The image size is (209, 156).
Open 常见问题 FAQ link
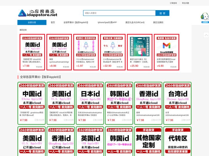[x=185, y=3]
